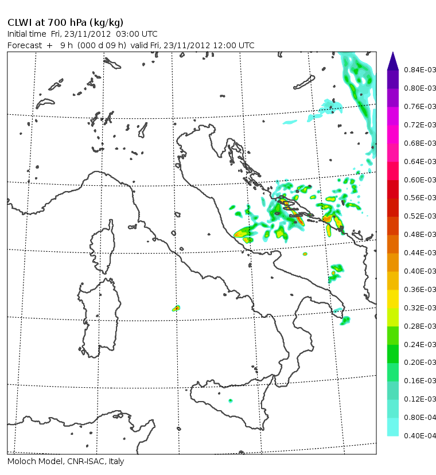Click the island of Corsica on the map
This screenshot has height=475, width=436.
[103, 247]
